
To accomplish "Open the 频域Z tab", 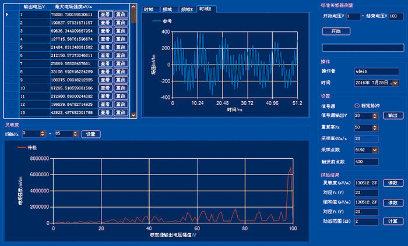I will click(187, 9).
